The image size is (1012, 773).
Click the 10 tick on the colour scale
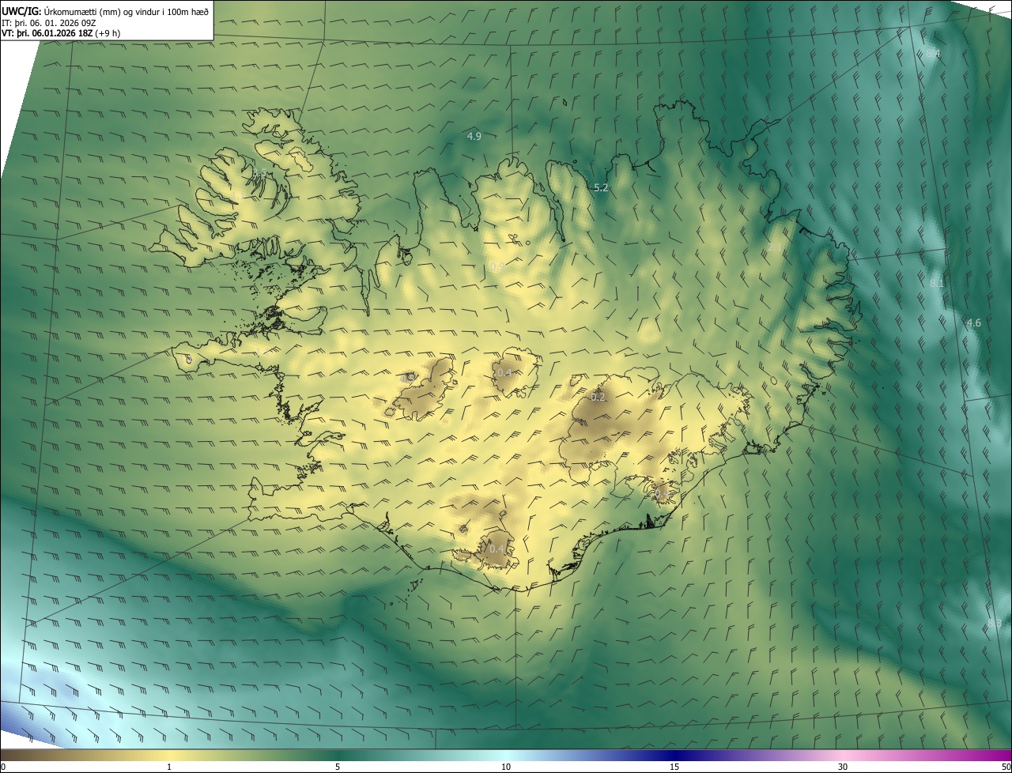click(x=506, y=767)
